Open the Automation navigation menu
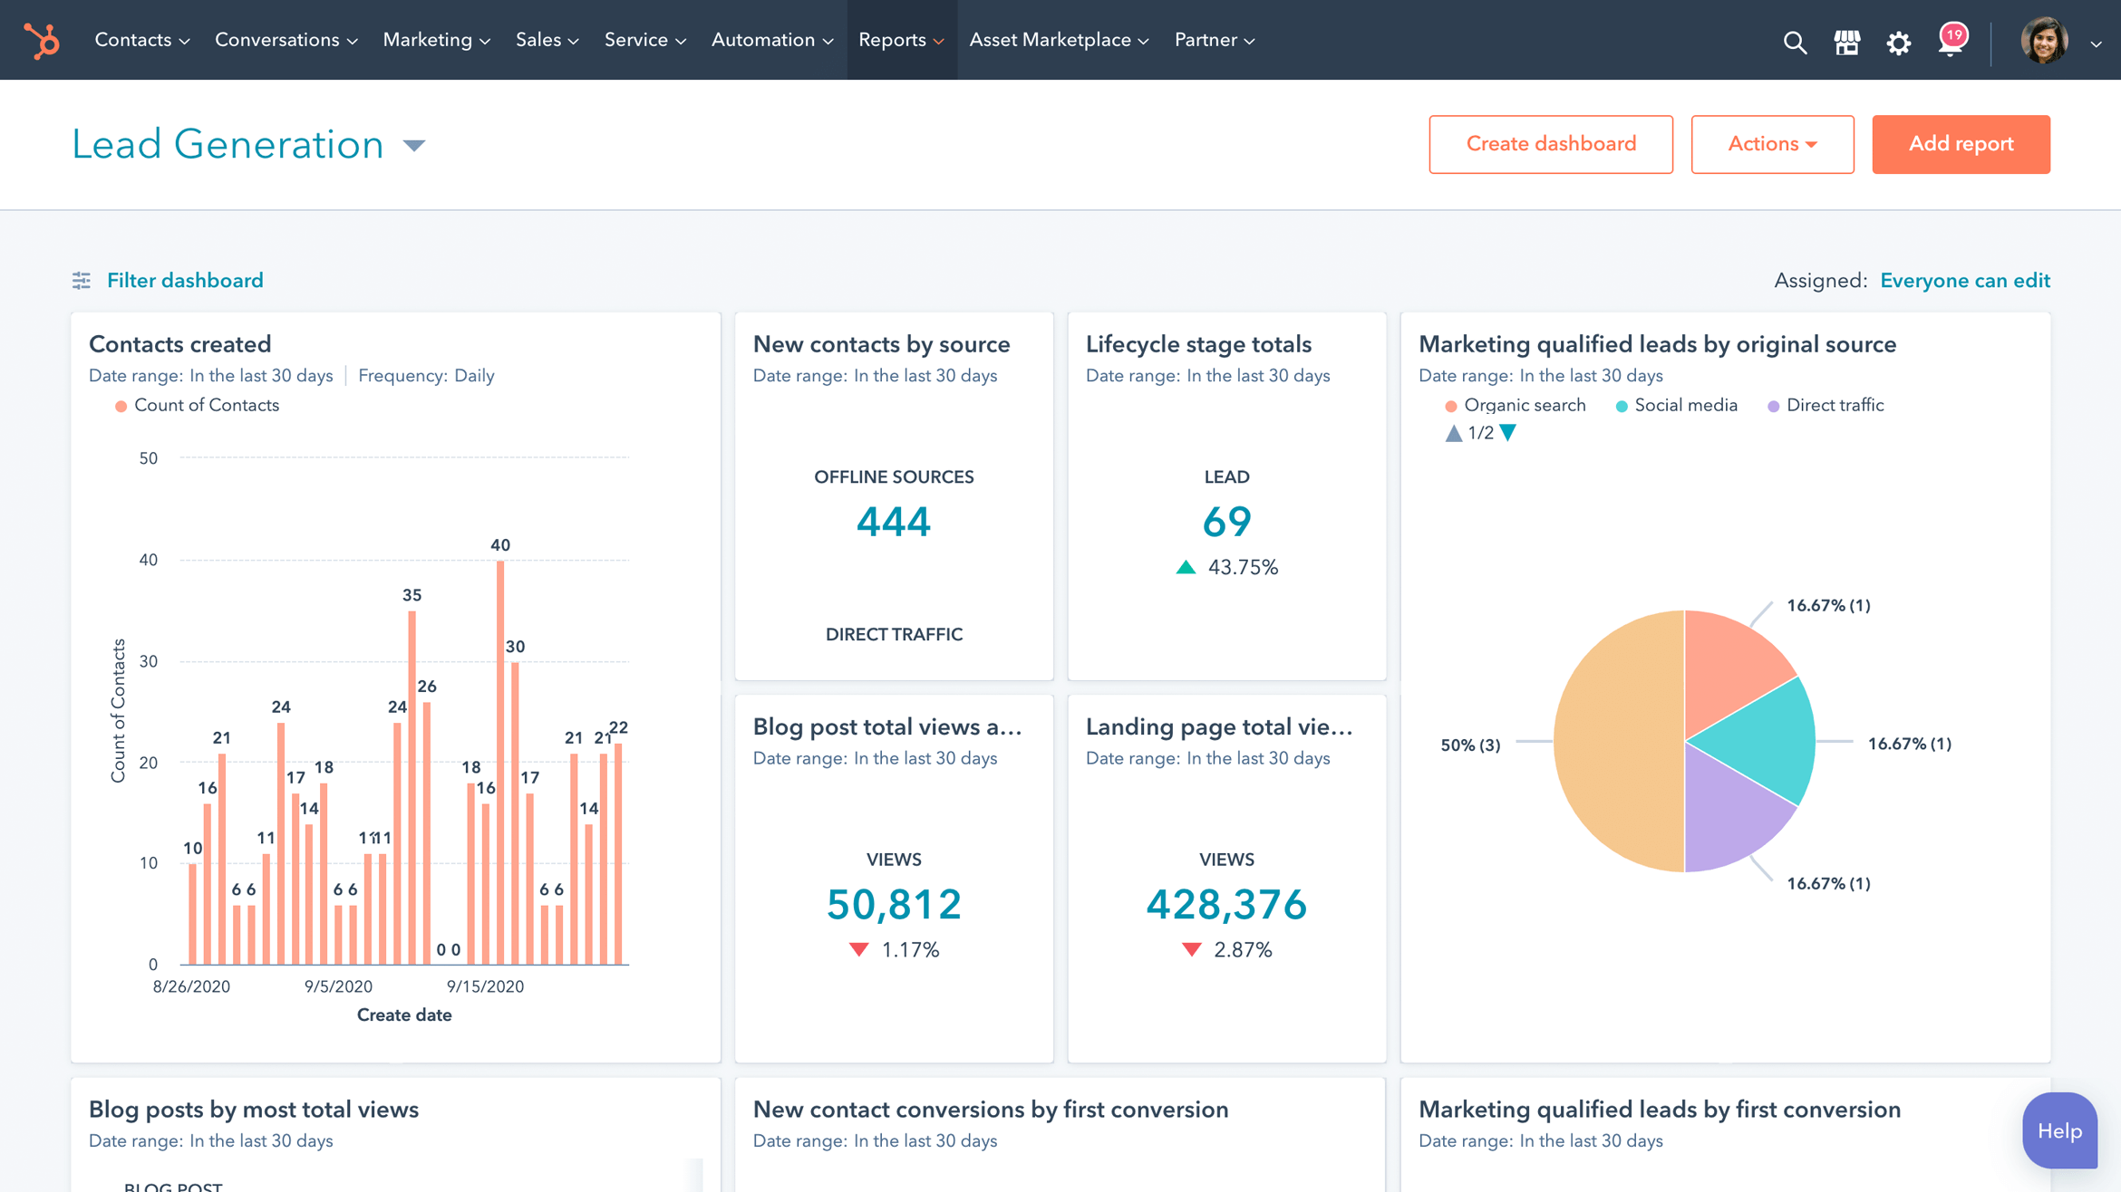The image size is (2121, 1192). (x=772, y=39)
